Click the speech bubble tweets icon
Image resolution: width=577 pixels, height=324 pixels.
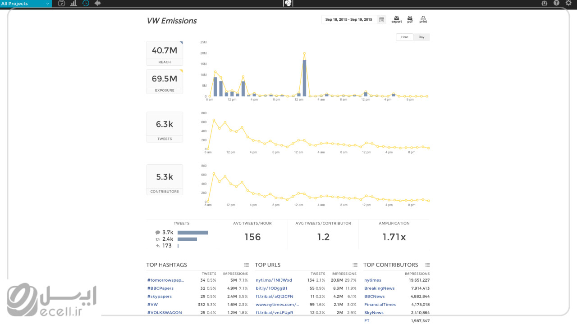158,233
